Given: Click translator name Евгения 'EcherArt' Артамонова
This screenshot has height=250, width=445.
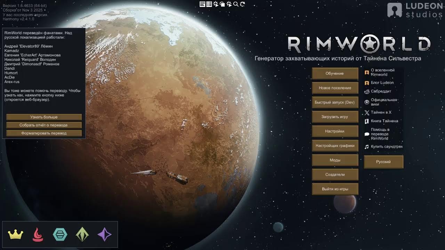Looking at the screenshot, I should click(32, 55).
